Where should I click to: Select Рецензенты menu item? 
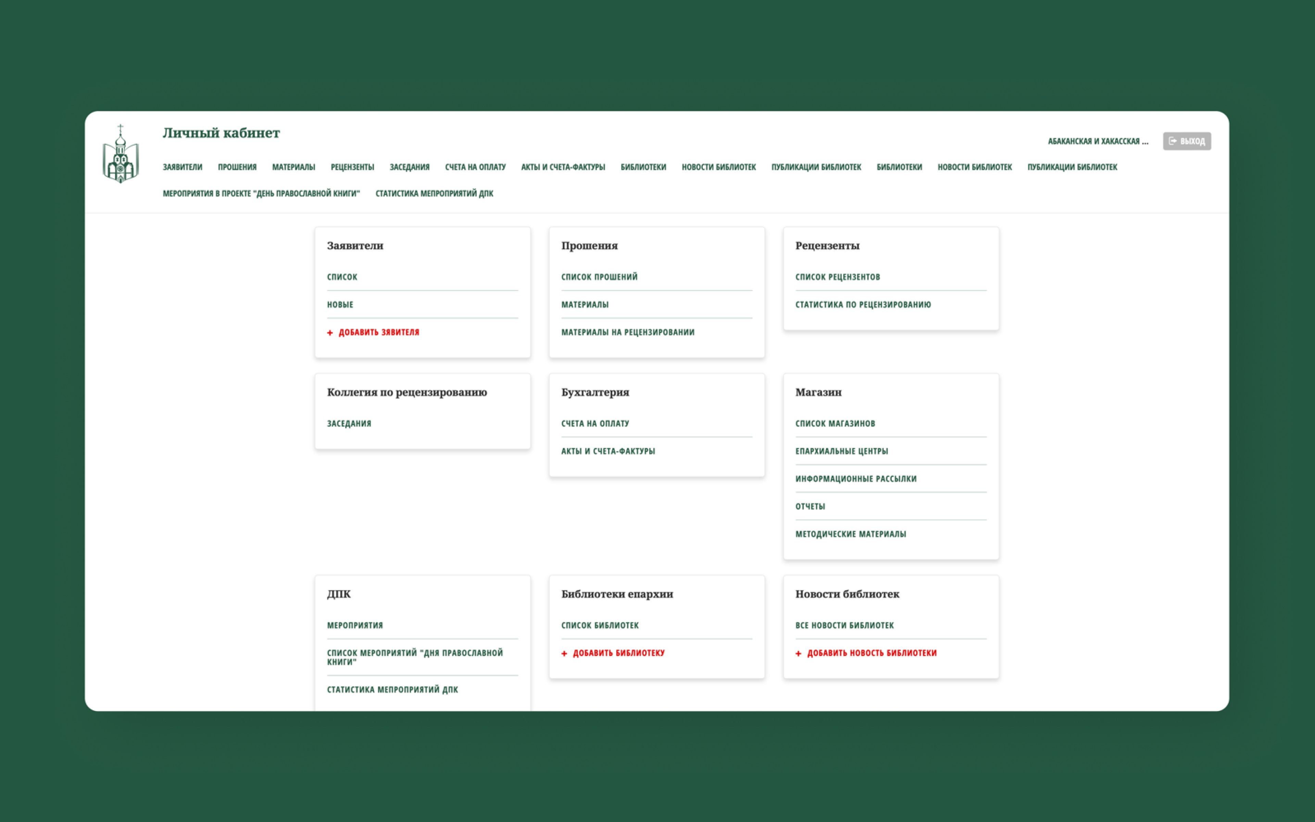click(352, 167)
